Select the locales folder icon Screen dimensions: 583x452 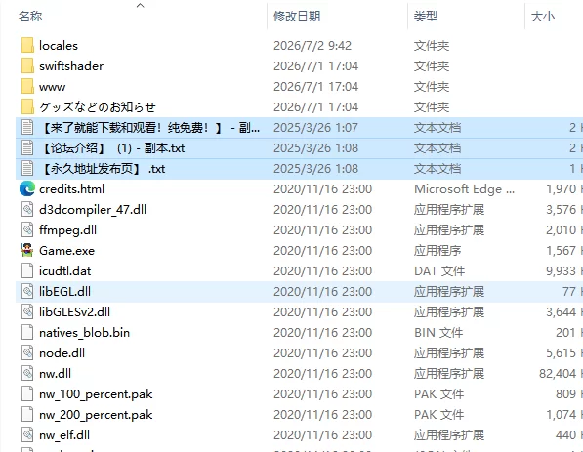click(27, 45)
